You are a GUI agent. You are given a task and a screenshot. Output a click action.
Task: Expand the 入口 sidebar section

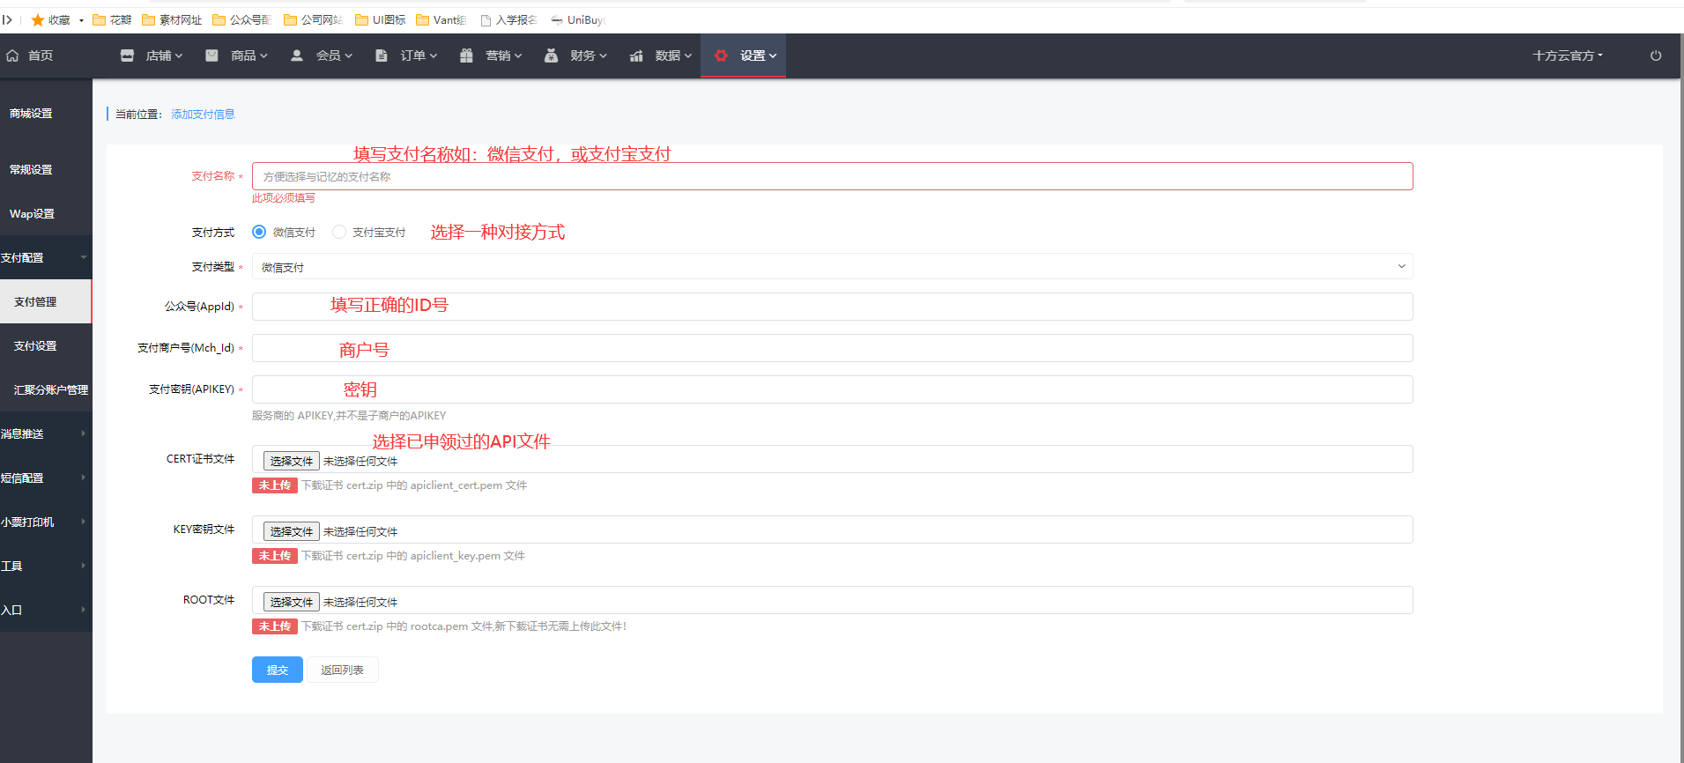pos(46,610)
